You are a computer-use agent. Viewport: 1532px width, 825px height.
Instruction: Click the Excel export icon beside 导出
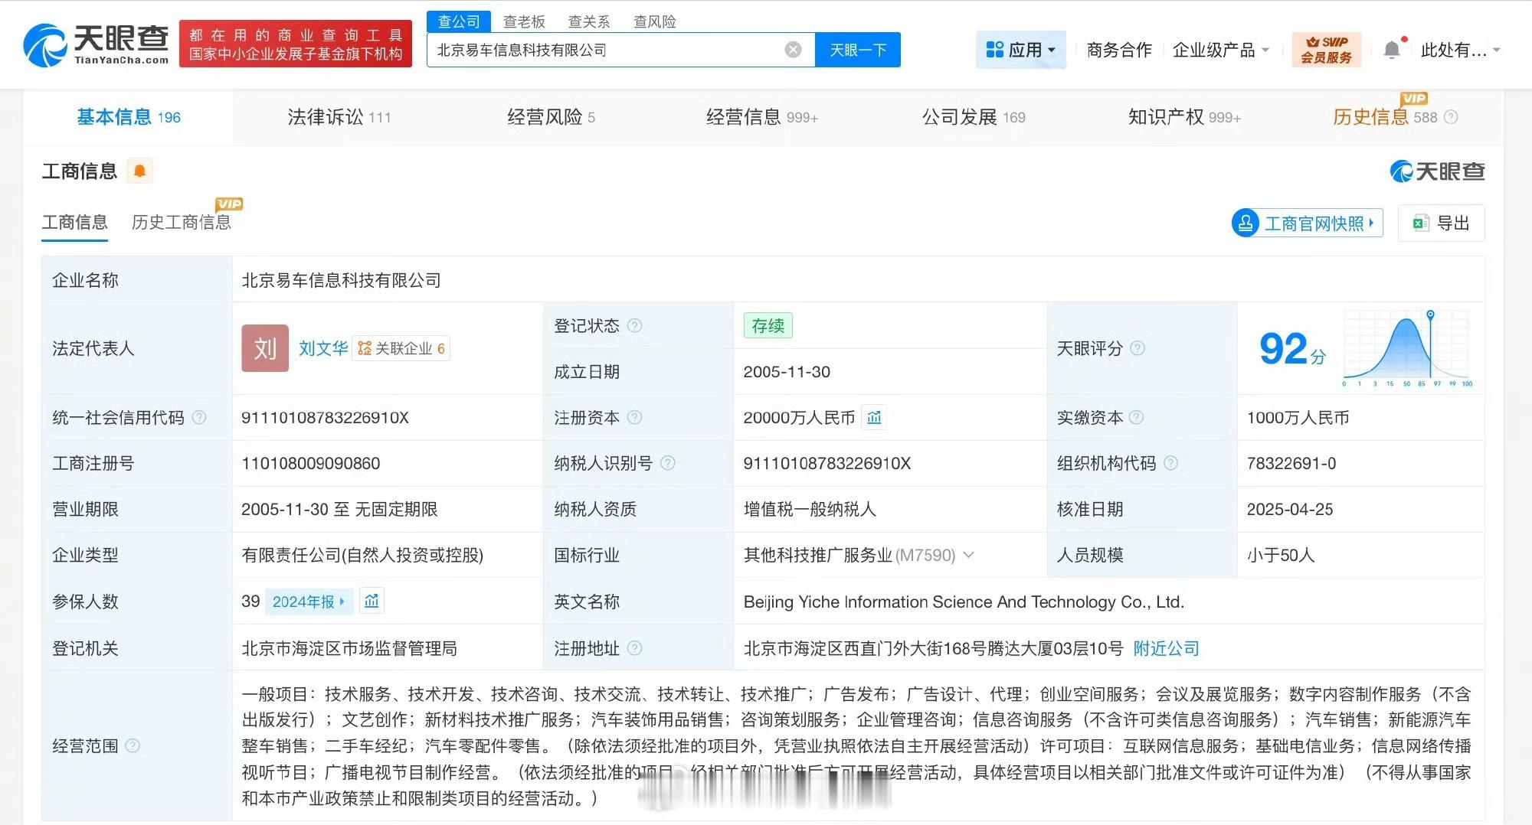1420,223
